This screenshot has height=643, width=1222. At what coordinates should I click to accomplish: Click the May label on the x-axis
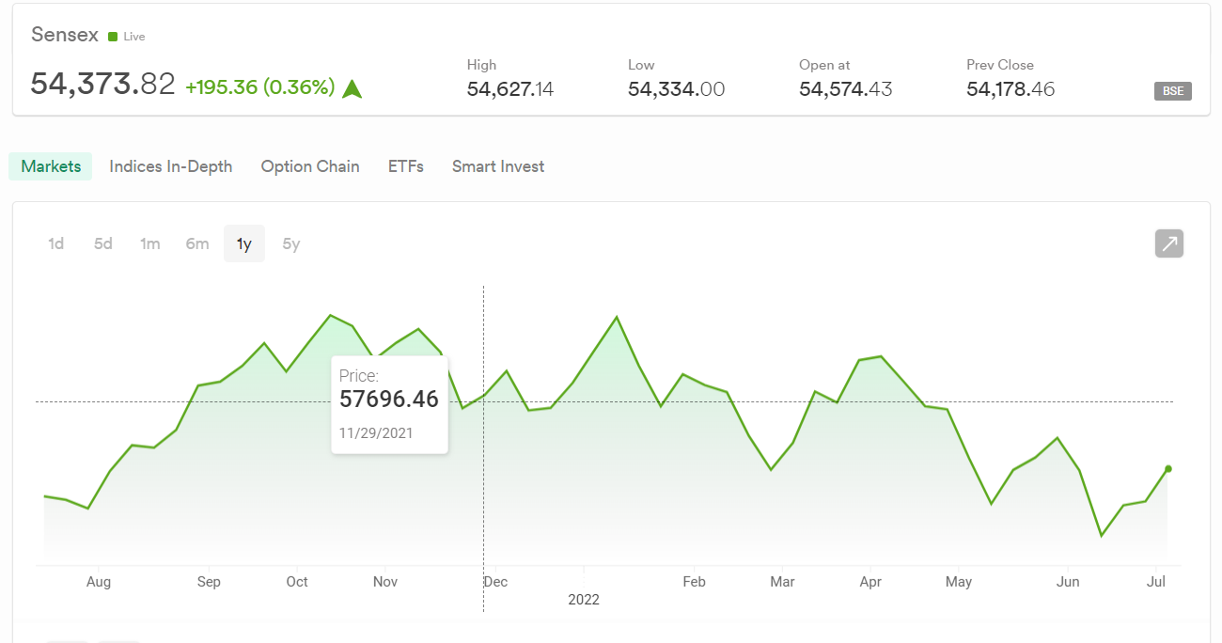[x=959, y=582]
